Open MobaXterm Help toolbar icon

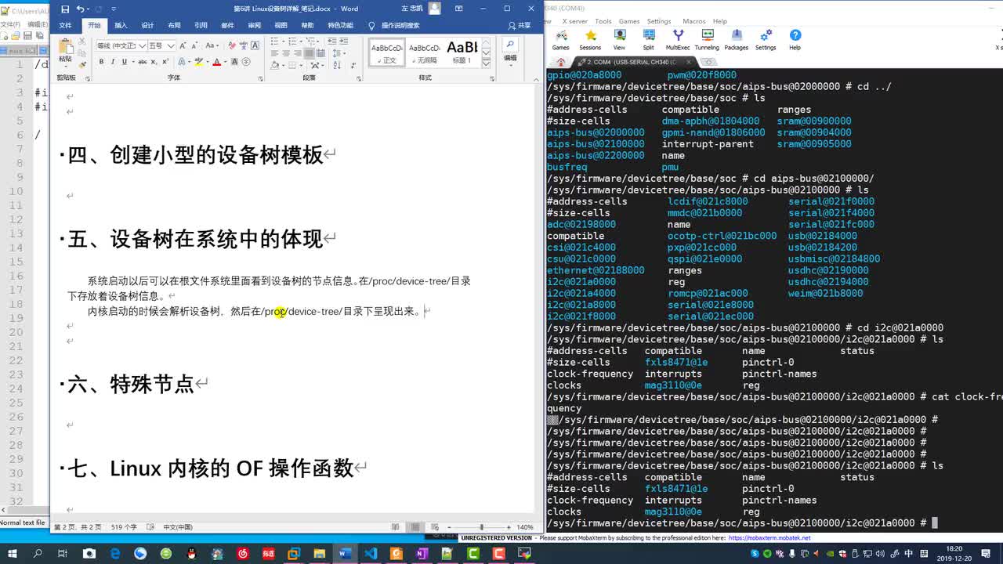coord(795,40)
